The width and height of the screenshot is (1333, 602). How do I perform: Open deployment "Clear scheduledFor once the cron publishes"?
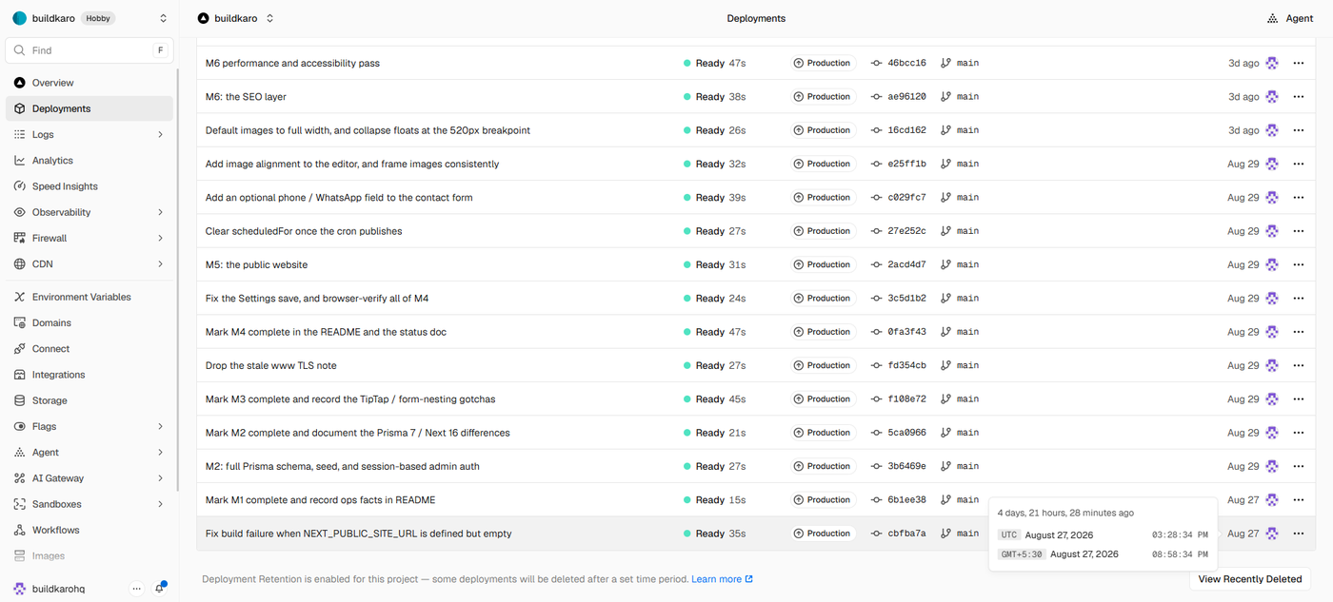click(x=304, y=231)
